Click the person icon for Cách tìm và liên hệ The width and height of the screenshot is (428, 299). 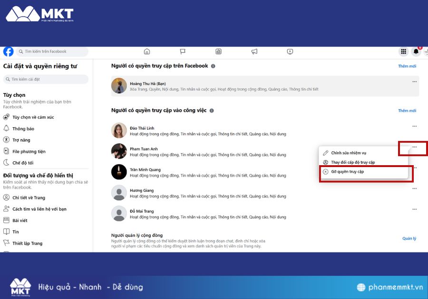coord(6,209)
